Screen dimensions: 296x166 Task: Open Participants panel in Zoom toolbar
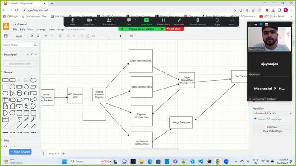[x=109, y=22]
